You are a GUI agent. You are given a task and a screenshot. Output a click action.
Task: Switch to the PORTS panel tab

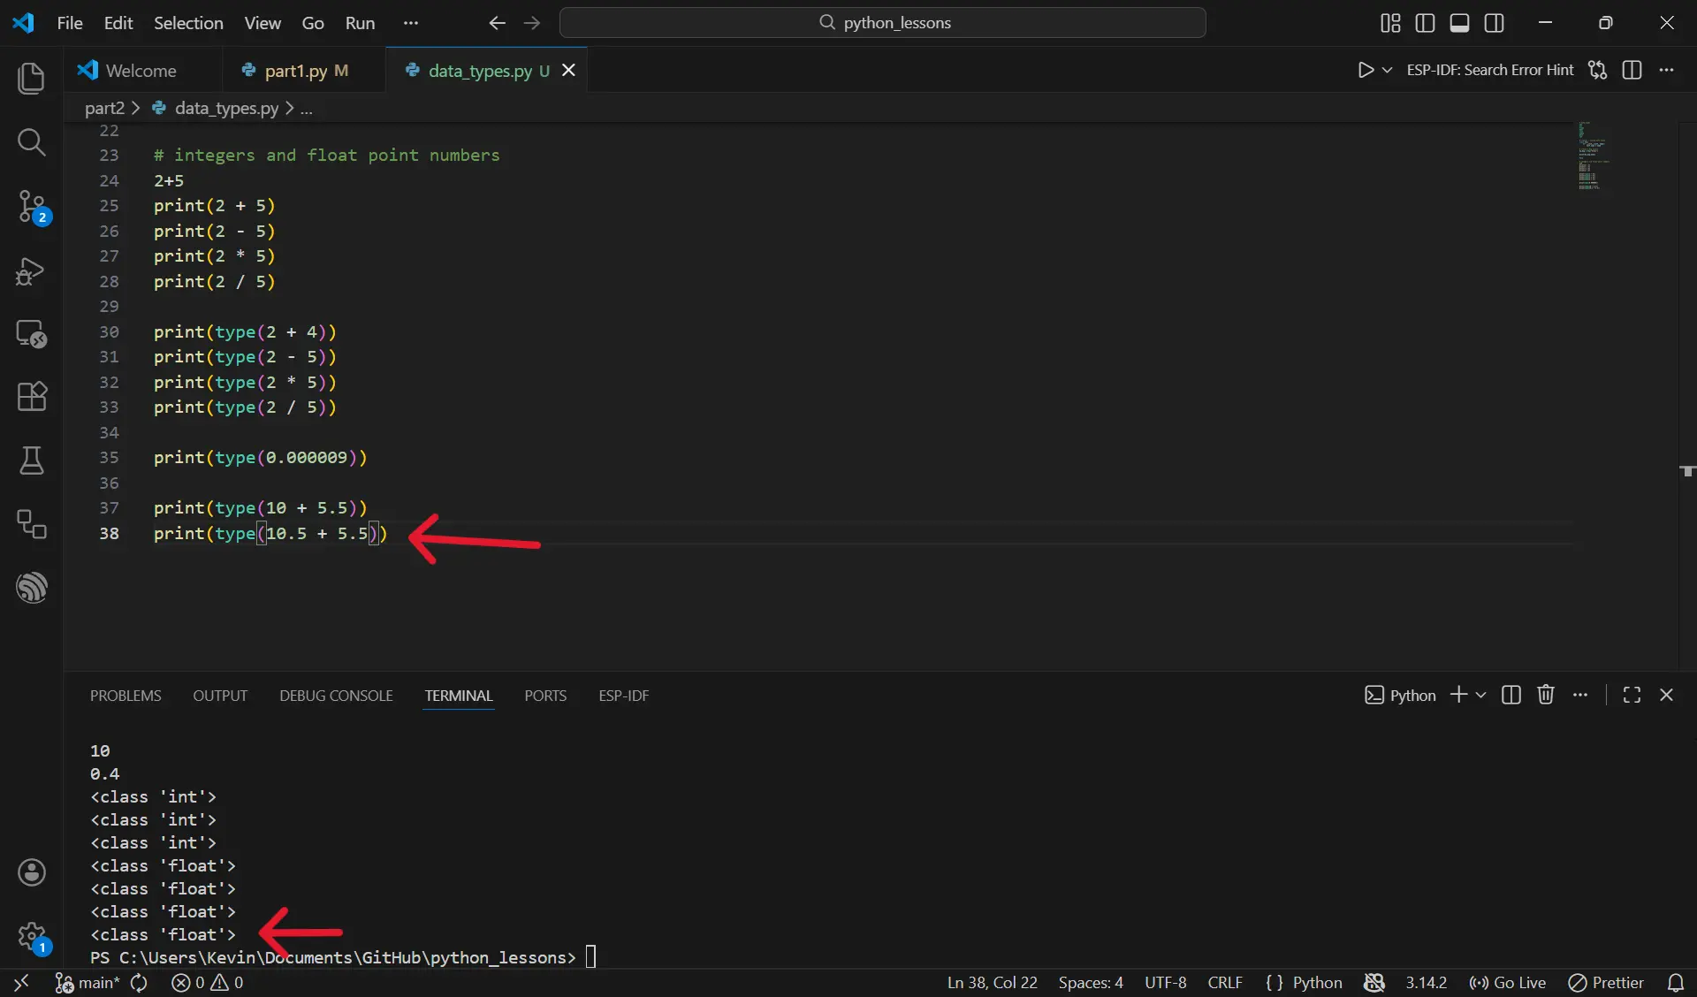(x=545, y=696)
